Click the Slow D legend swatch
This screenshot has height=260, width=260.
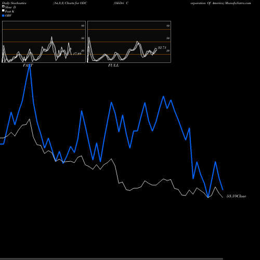(x=3, y=6)
